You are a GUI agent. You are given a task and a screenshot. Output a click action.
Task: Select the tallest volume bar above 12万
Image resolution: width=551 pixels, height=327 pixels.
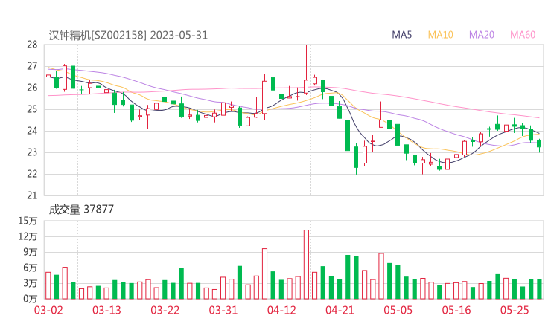pos(307,265)
